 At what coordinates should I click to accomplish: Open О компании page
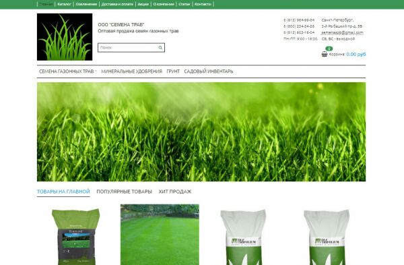click(x=164, y=4)
